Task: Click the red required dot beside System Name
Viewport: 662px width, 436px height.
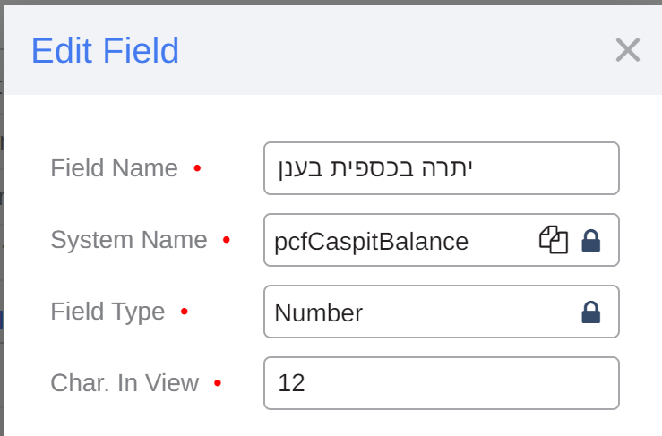Action: click(226, 240)
